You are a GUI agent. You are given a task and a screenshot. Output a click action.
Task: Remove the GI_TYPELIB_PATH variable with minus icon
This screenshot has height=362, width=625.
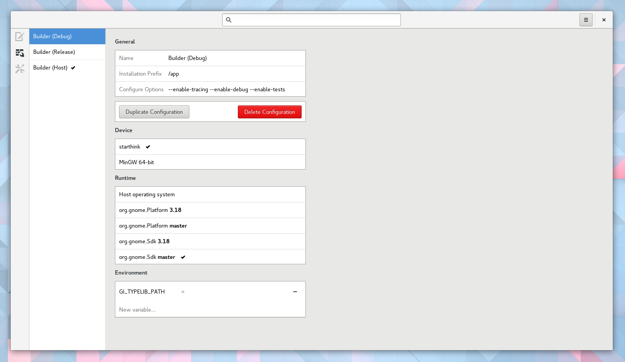click(295, 292)
